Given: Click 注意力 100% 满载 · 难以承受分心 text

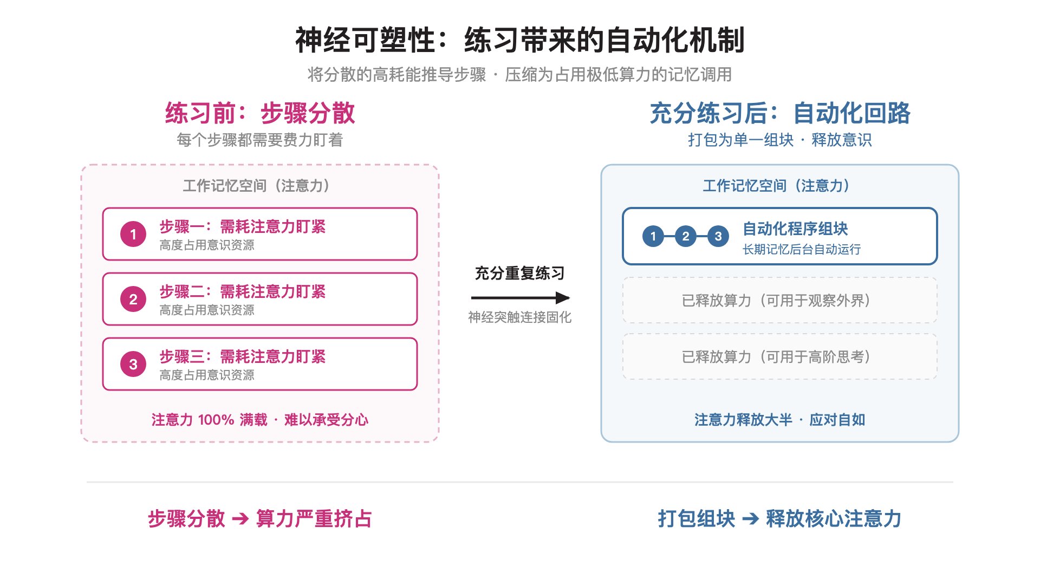Looking at the screenshot, I should click(260, 420).
